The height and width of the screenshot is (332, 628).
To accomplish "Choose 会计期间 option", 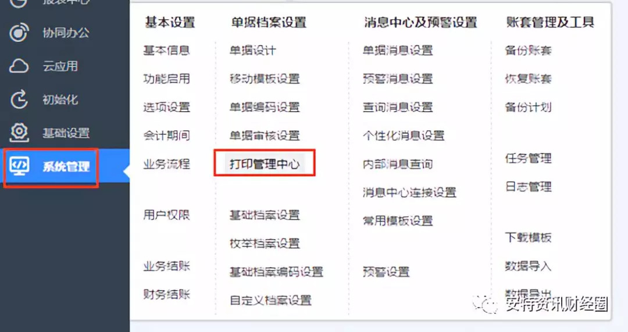I will pyautogui.click(x=166, y=135).
